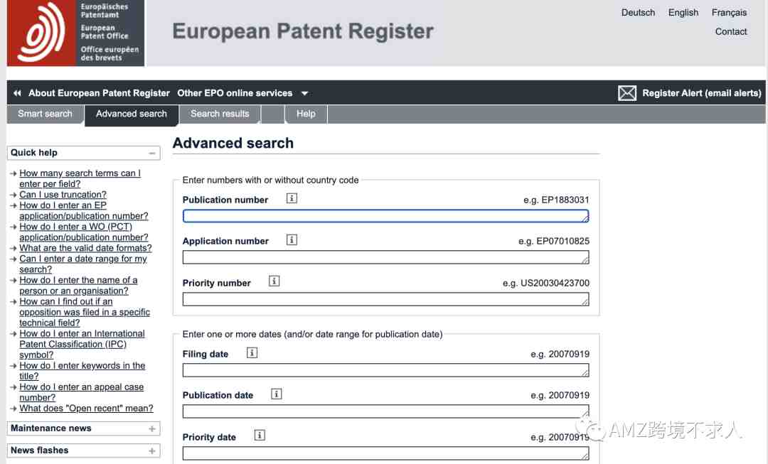Click the European Patent Office logo

75,33
